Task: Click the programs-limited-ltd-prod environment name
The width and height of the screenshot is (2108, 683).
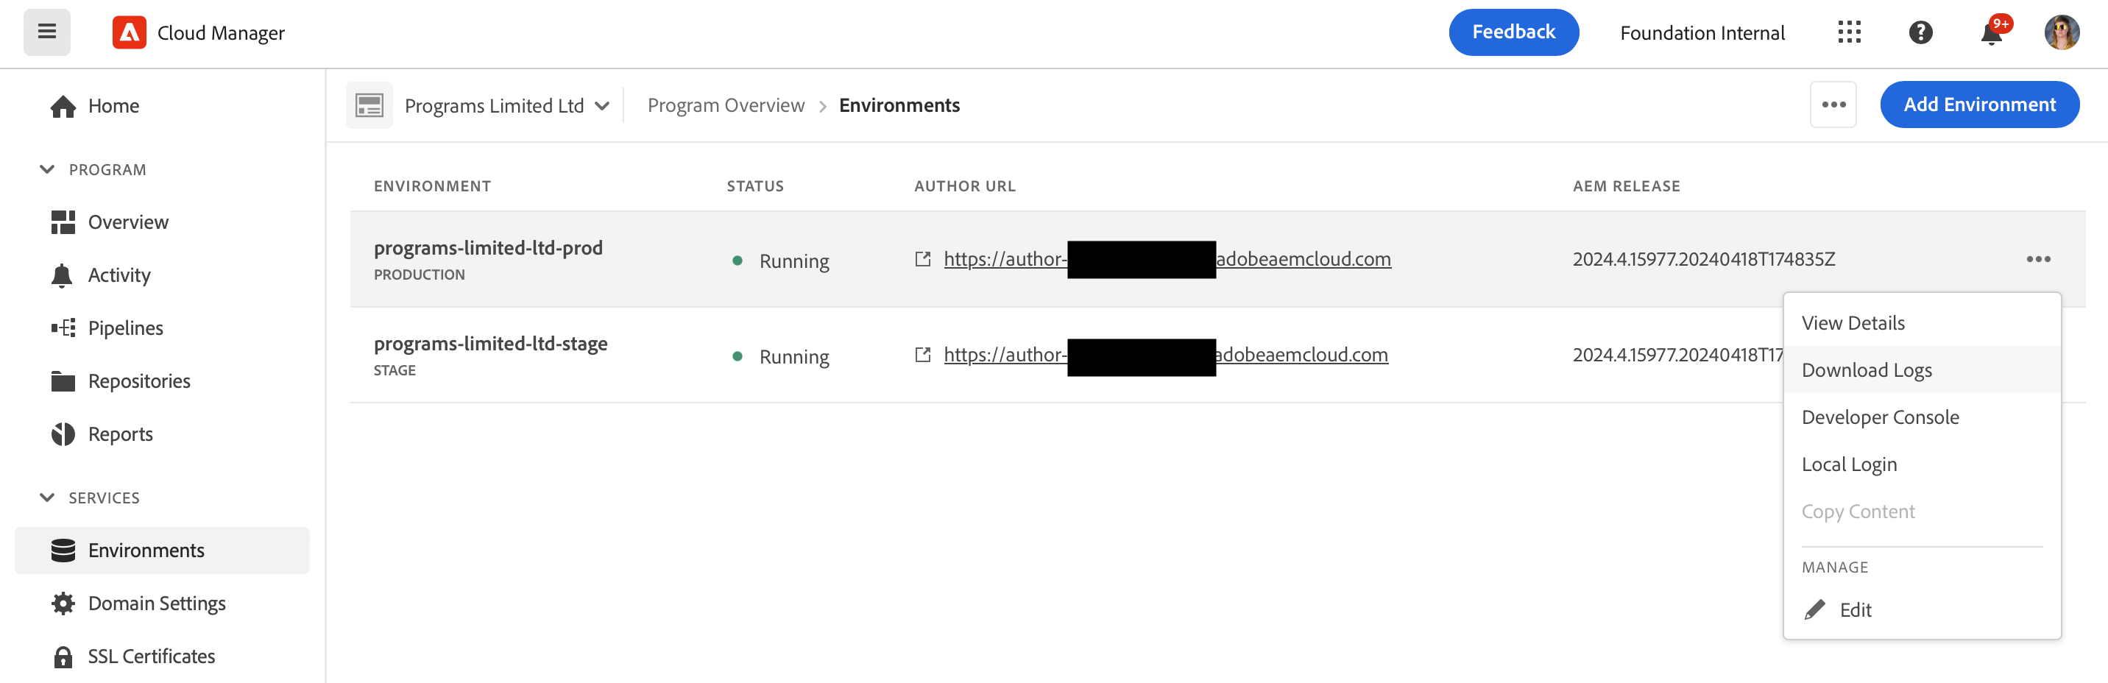Action: pos(488,248)
